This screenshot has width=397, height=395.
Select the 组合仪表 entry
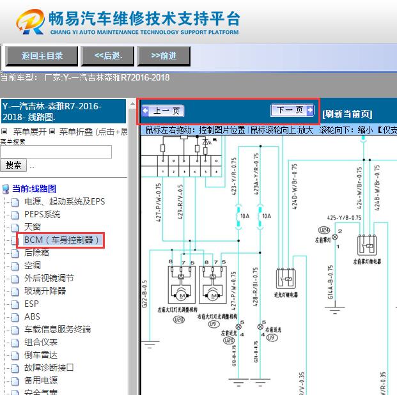tap(41, 342)
